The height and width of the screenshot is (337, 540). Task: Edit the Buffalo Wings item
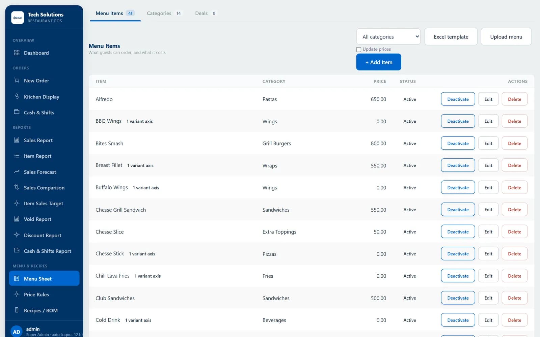click(488, 187)
